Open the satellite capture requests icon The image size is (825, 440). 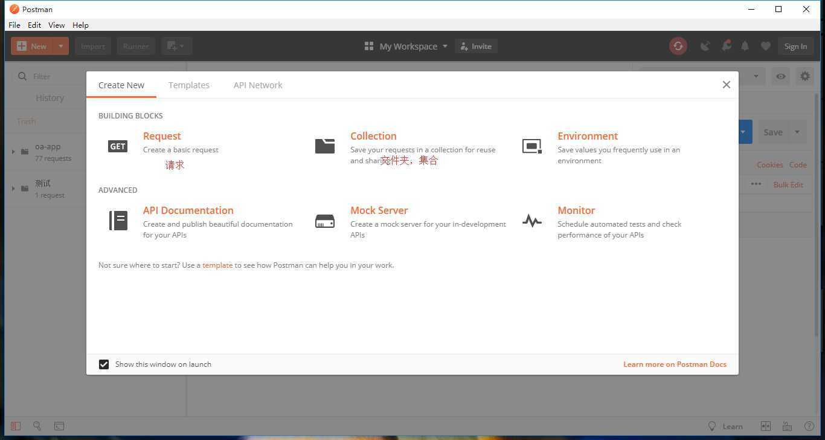(x=705, y=46)
